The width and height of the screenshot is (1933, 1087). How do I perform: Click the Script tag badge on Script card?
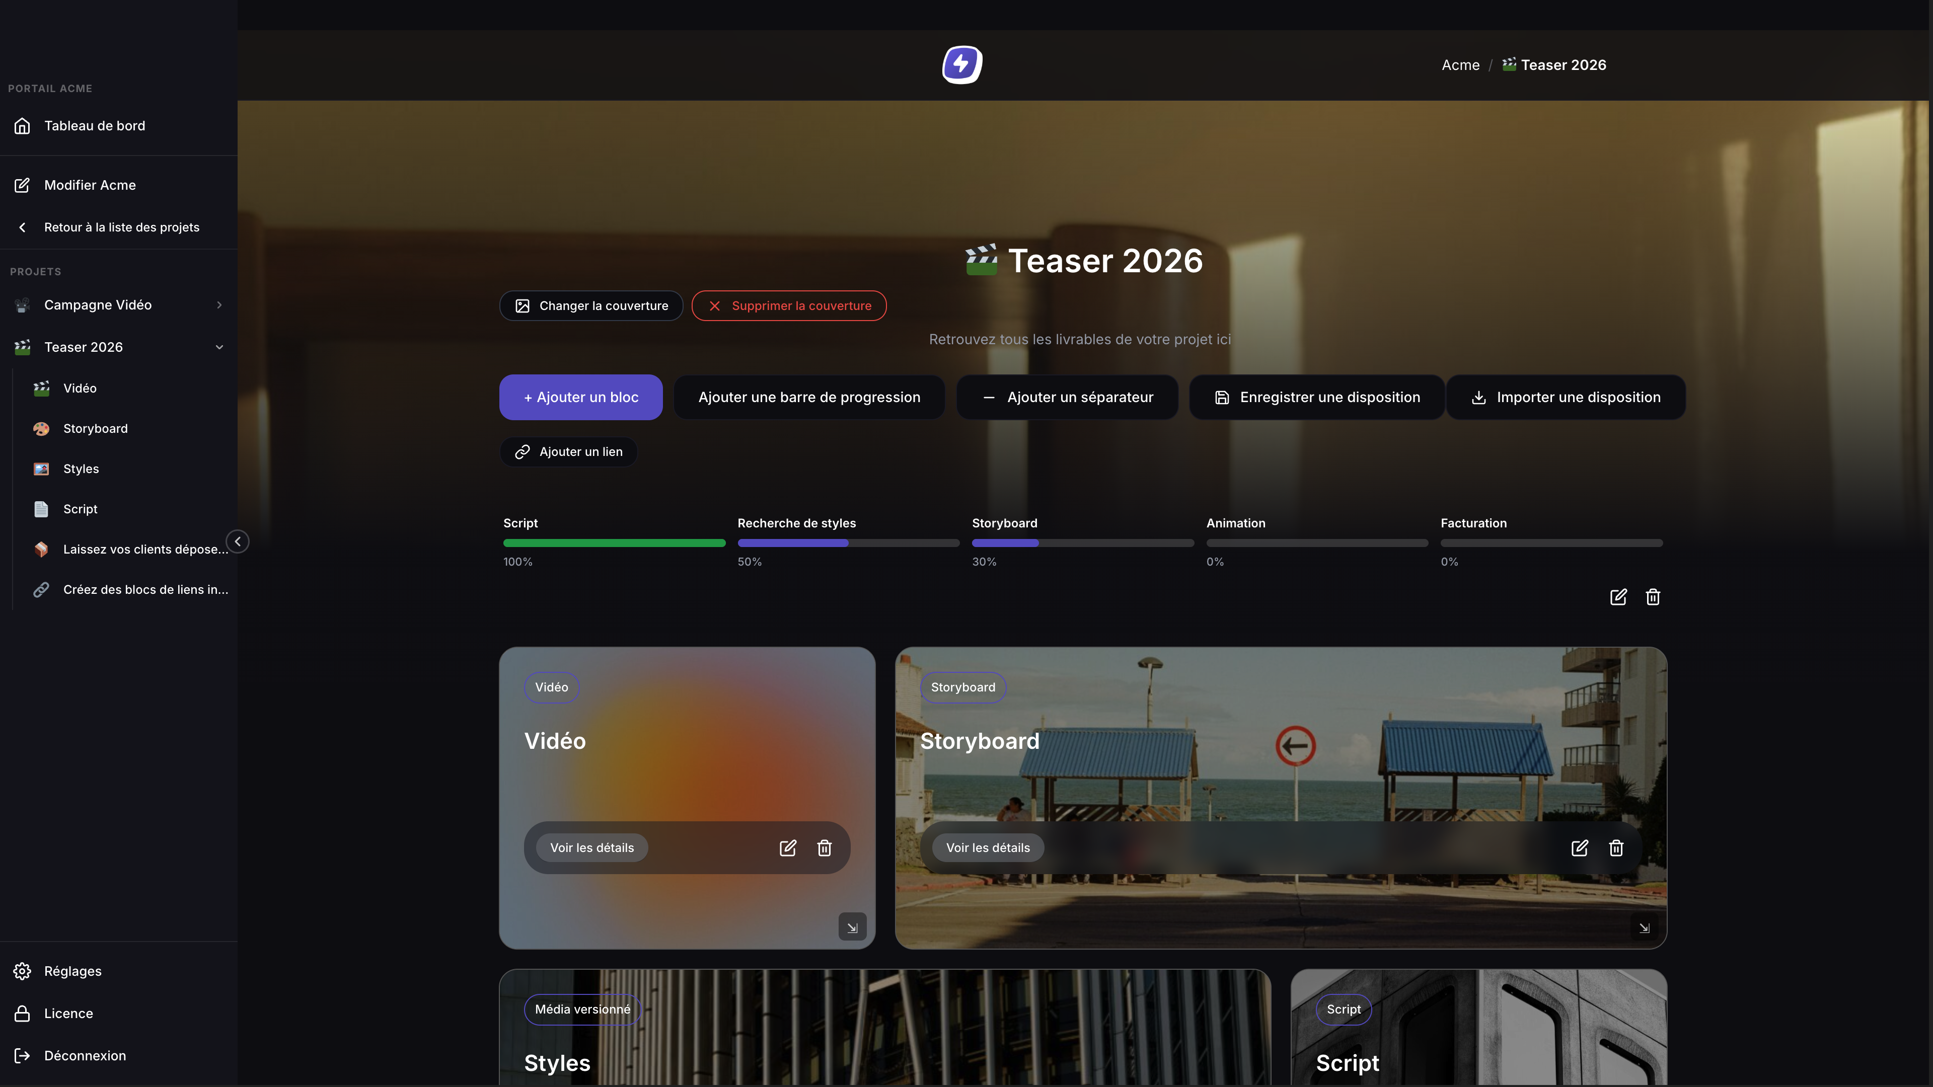(1343, 1010)
